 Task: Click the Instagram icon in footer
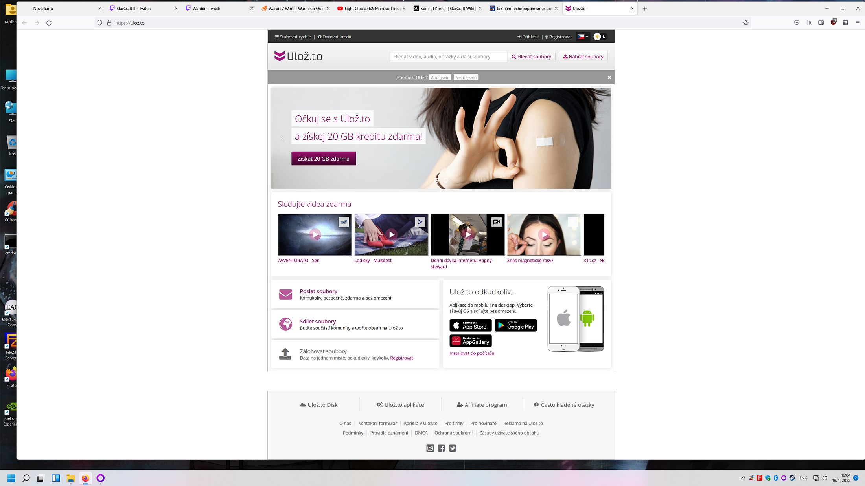430,448
